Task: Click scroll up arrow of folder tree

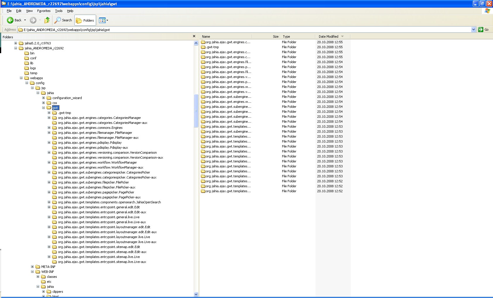Action: point(196,43)
